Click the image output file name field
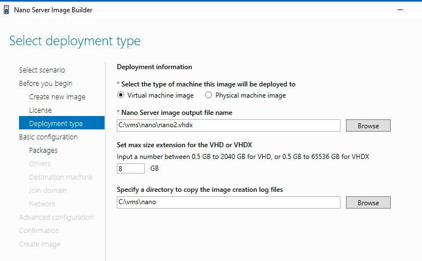This screenshot has height=261, width=422. point(229,125)
